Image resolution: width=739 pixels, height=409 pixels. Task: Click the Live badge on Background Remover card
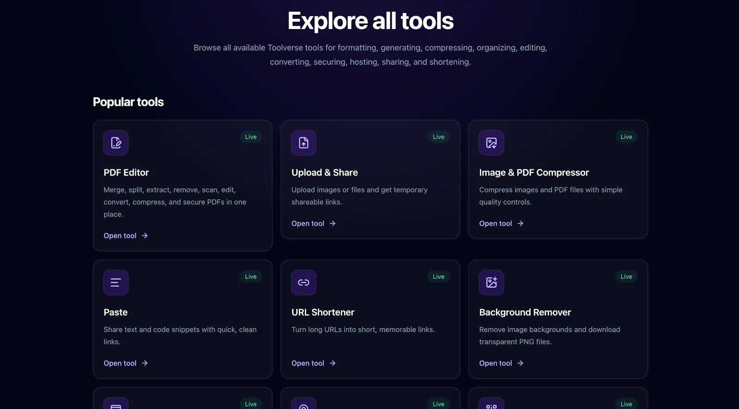click(626, 277)
